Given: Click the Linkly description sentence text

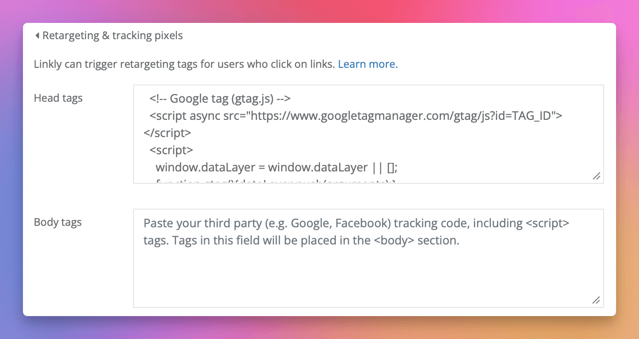Looking at the screenshot, I should (184, 64).
